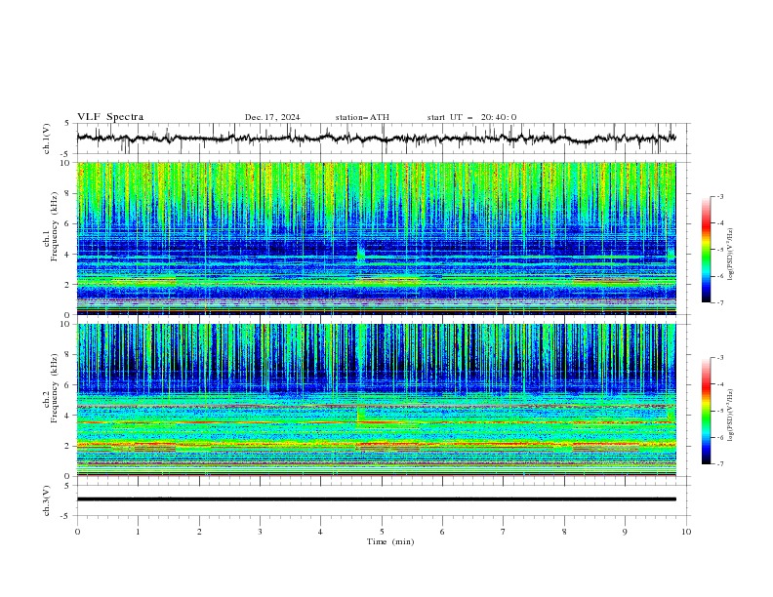Select the log(PSD) label beside the ch.2 colorbar
Viewport: 773px width, 597px height.
pyautogui.click(x=731, y=416)
